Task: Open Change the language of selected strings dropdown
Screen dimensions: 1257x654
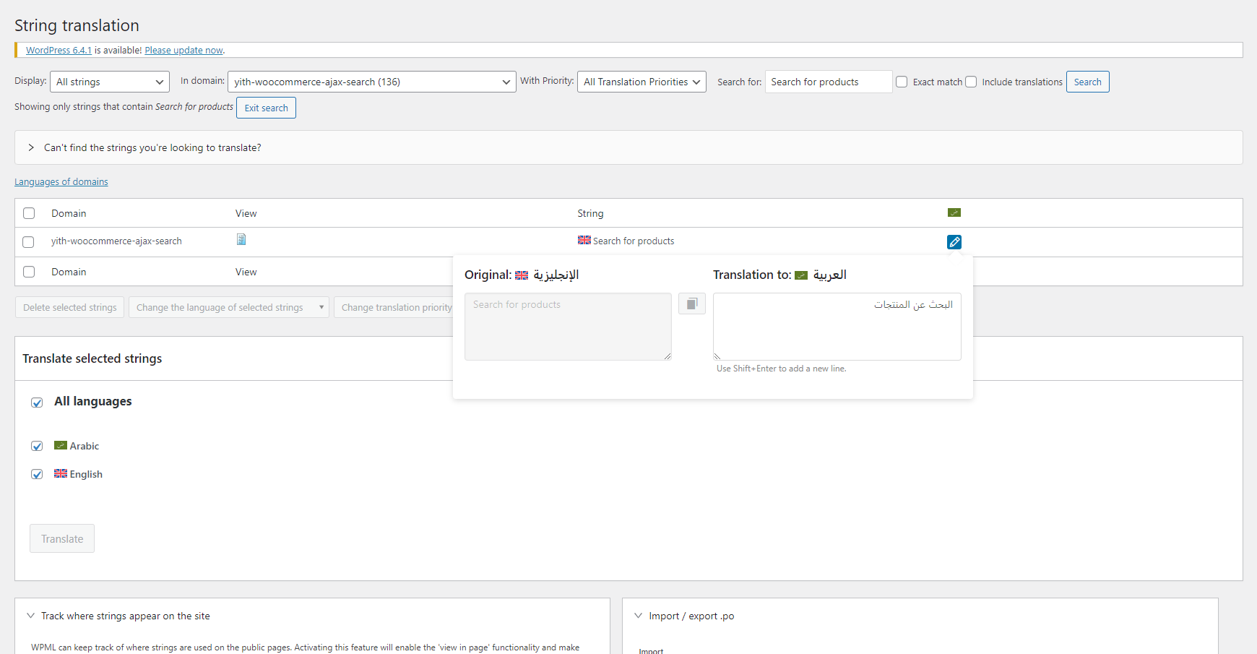Action: [229, 307]
